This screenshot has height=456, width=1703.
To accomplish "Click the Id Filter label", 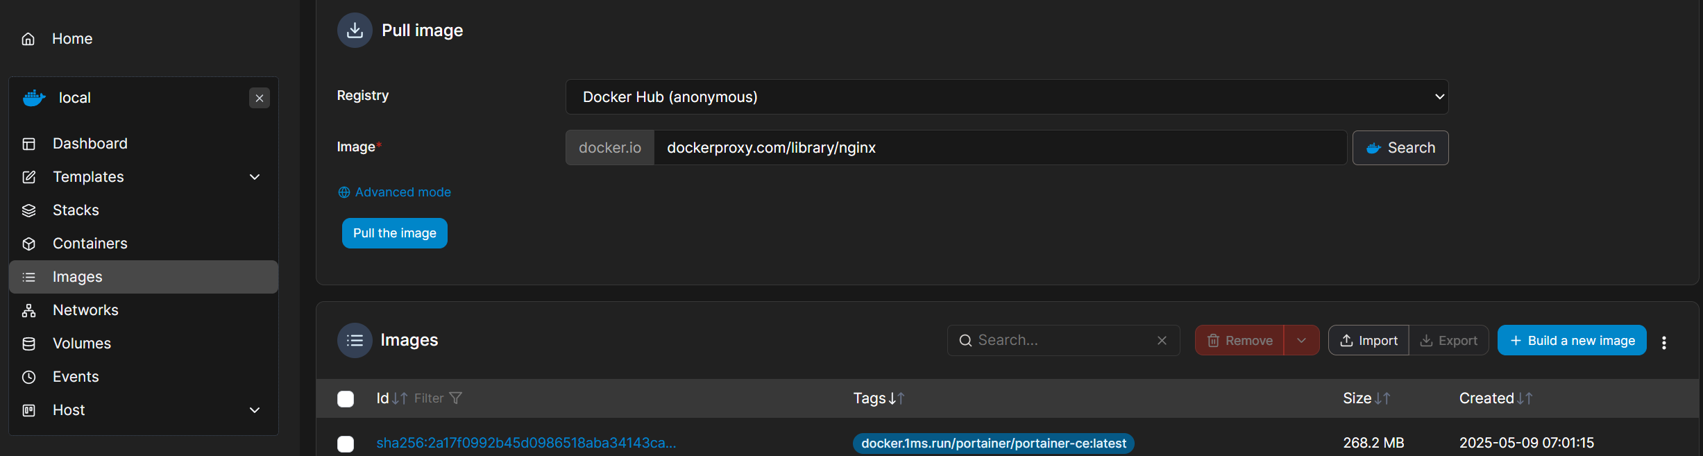I will (x=429, y=398).
